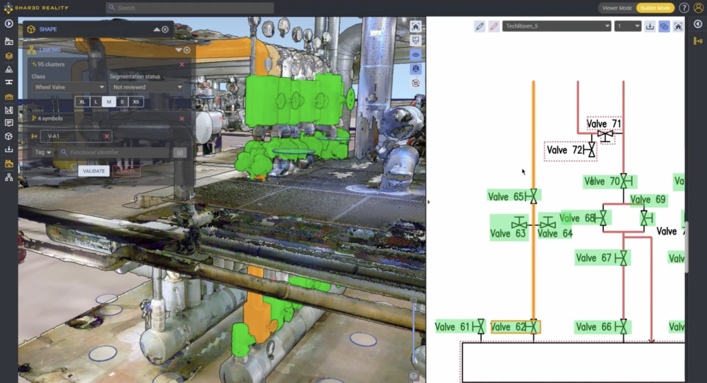This screenshot has height=383, width=707.
Task: Click the download icon in the diagram toolbar
Action: 650,26
